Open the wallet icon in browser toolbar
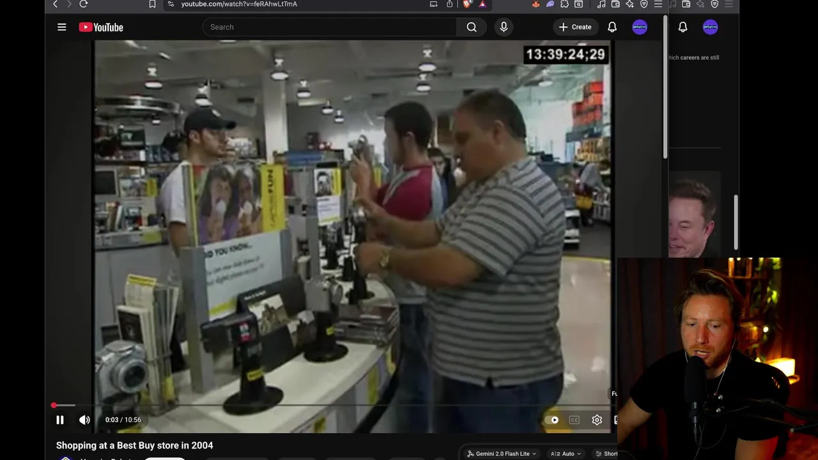The image size is (818, 460). 615,4
